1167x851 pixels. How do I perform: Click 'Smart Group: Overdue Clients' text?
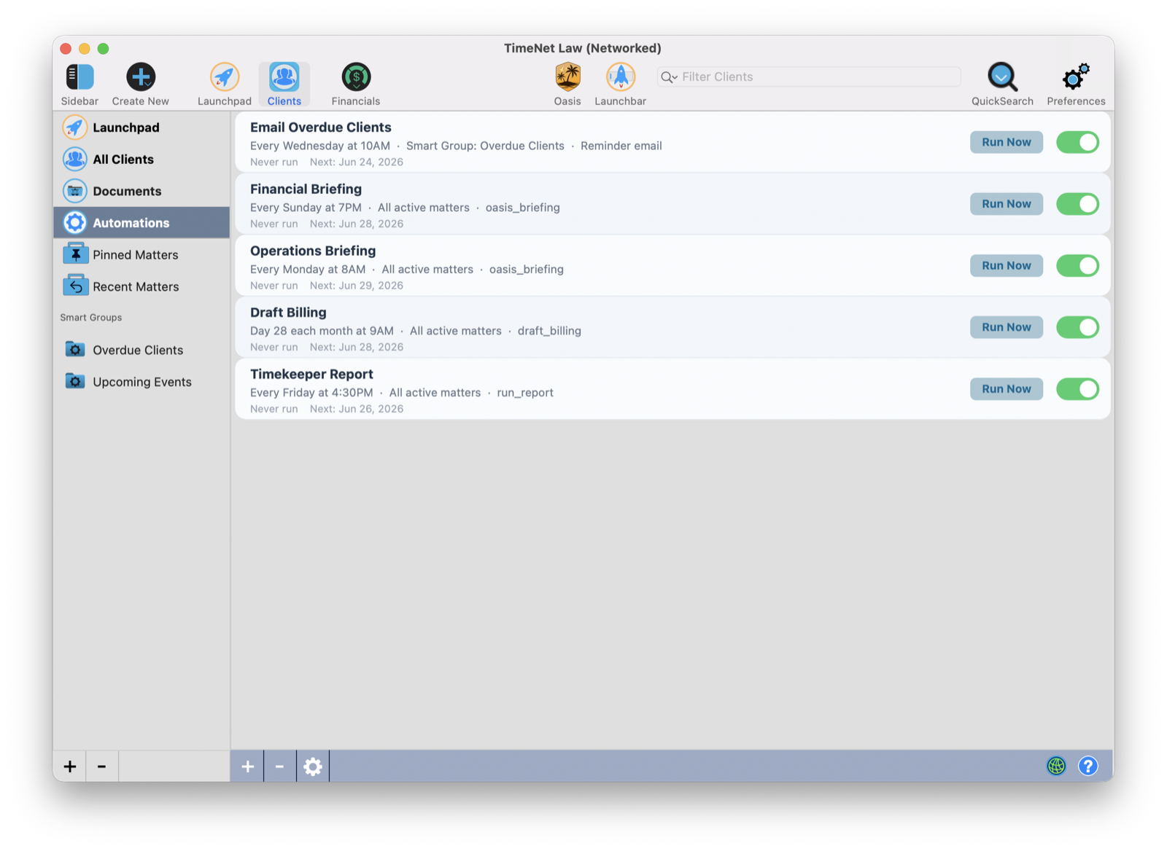pos(485,146)
